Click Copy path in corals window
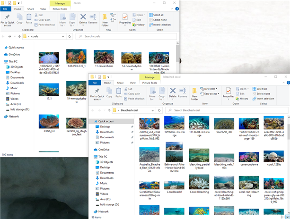The width and height of the screenshot is (290, 219). [x=43, y=20]
